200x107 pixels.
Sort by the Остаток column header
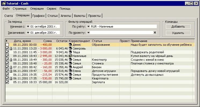pos(62,41)
